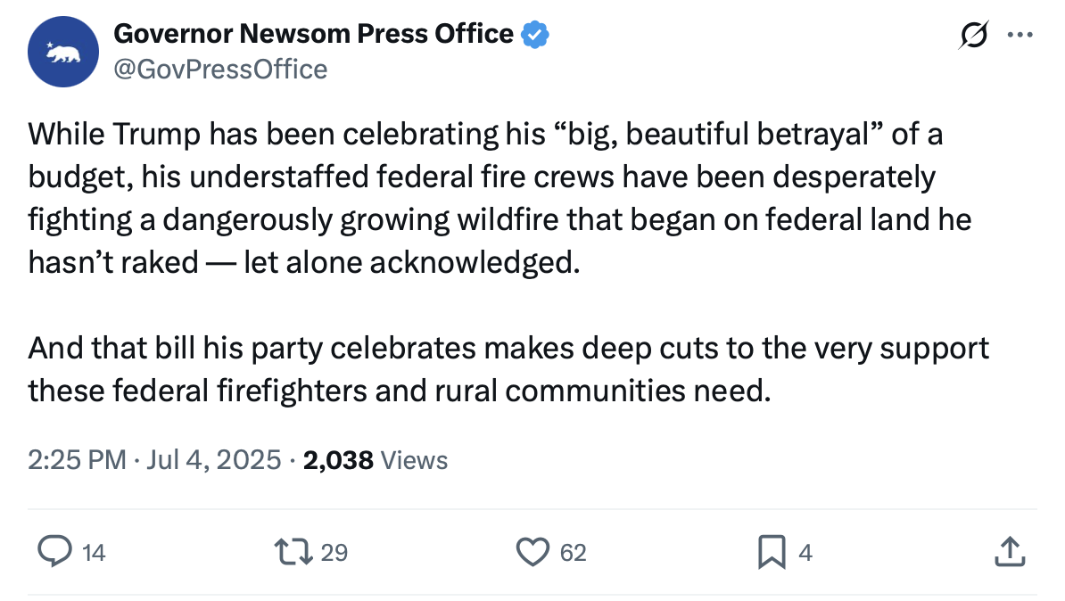Bookmark this post using the bookmark icon
Viewport: 1065px width, 601px height.
pos(770,552)
